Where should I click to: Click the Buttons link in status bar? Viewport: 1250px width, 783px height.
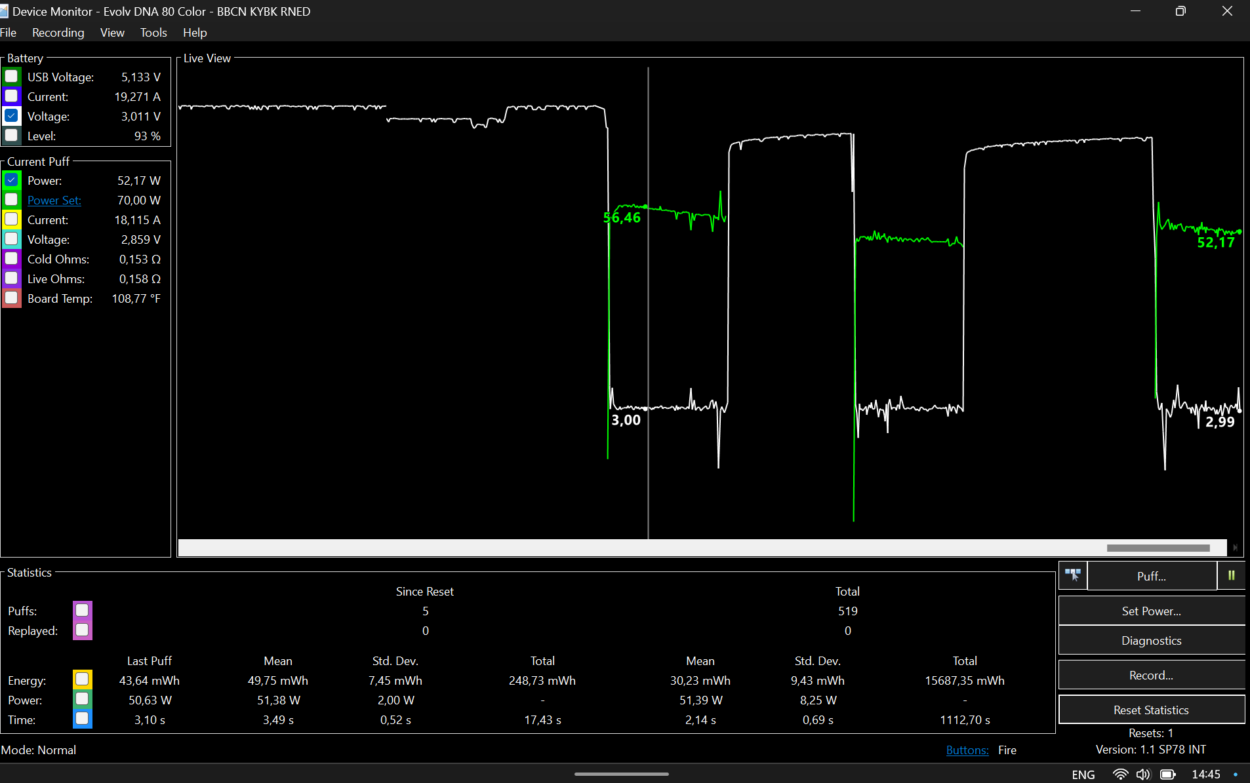click(967, 750)
